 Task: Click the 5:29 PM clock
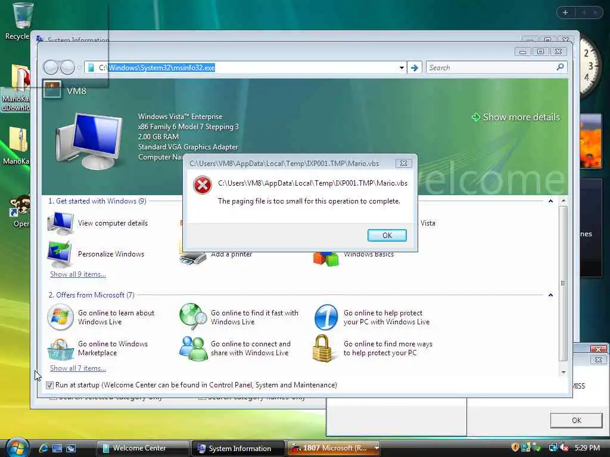point(587,447)
